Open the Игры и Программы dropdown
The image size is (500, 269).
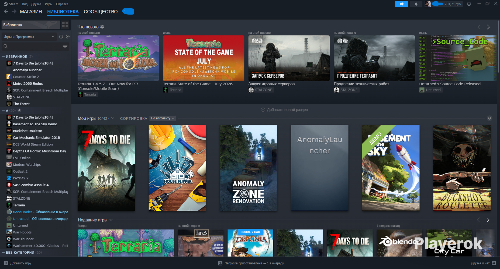point(29,37)
